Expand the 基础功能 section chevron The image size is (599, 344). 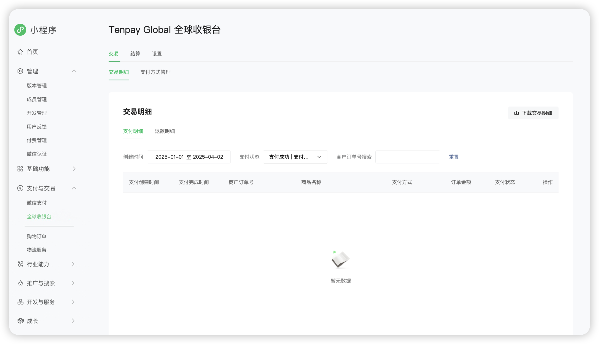[74, 169]
